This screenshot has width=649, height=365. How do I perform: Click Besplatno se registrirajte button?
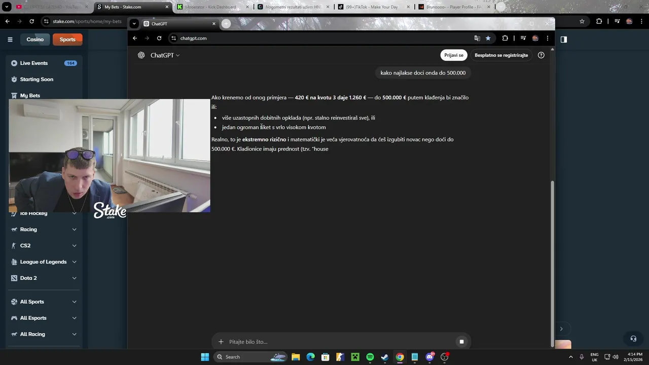pyautogui.click(x=501, y=55)
